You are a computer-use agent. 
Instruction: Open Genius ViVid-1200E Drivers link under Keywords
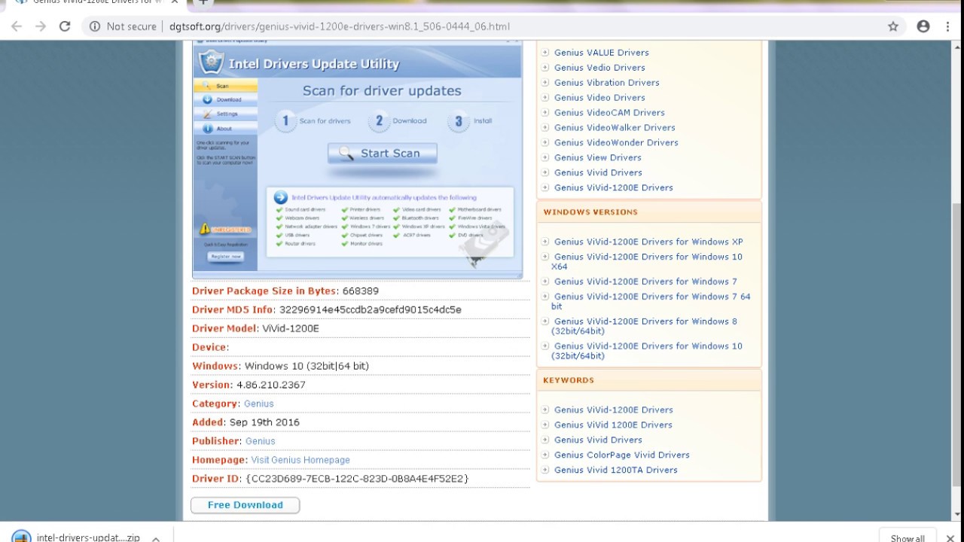click(614, 410)
